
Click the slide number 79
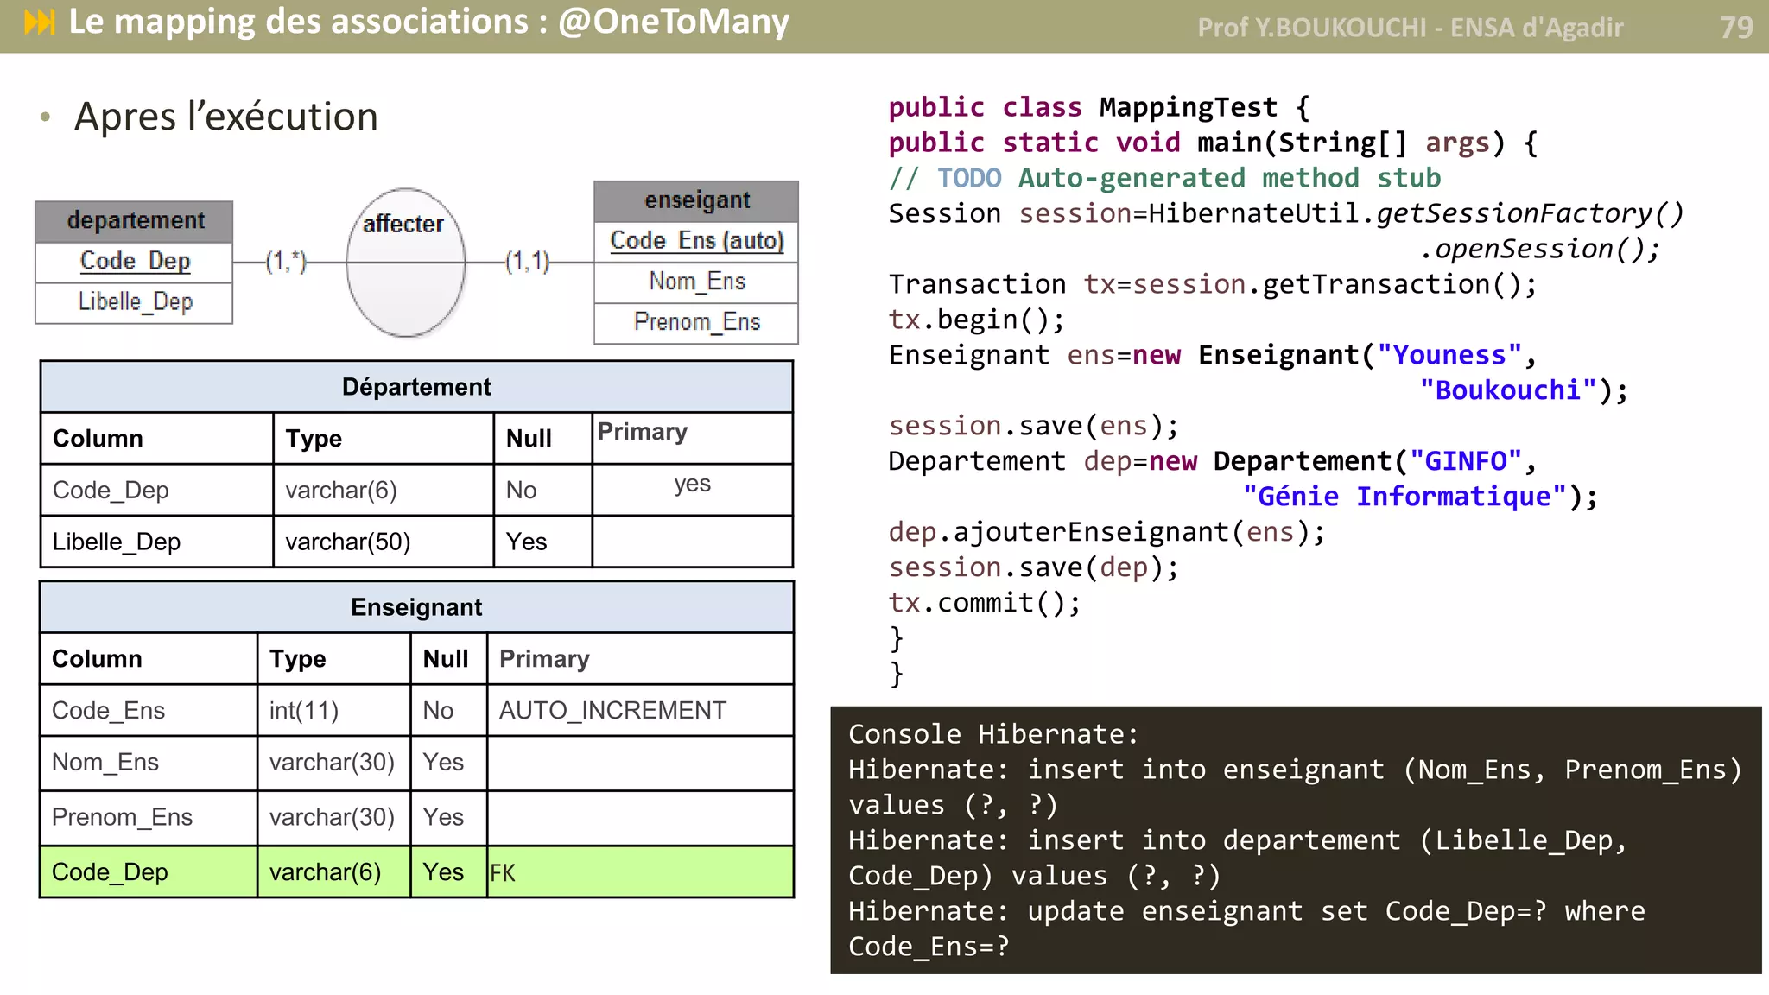[x=1735, y=28]
